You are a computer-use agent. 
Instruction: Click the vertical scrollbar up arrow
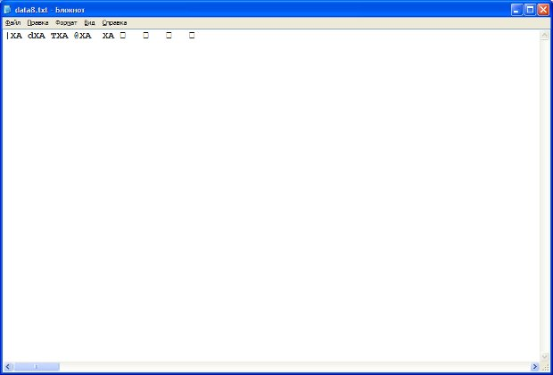point(544,35)
